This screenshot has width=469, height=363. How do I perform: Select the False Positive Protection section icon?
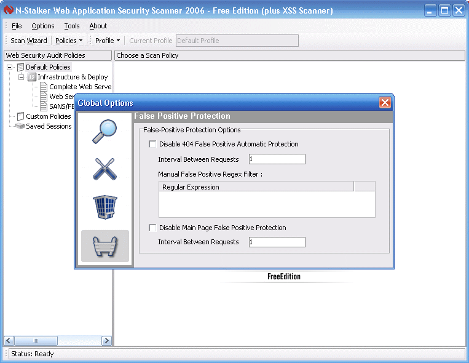click(105, 246)
